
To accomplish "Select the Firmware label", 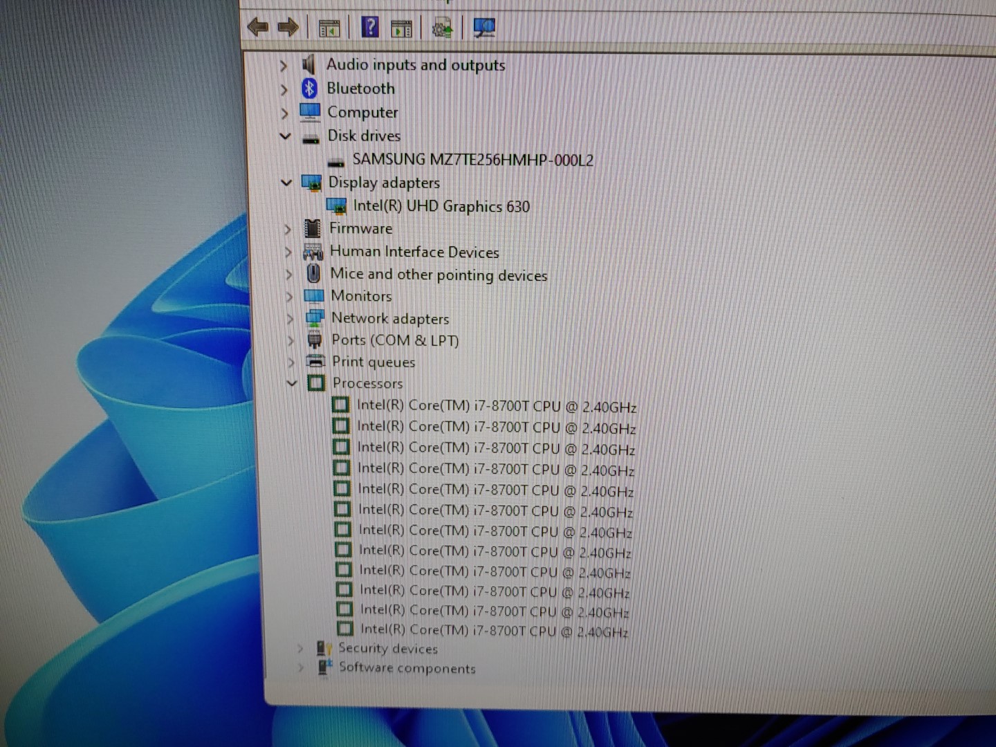I will coord(360,228).
